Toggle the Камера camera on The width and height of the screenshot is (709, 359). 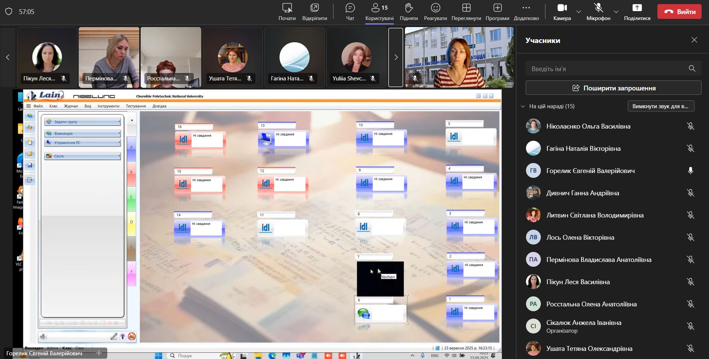coord(562,8)
